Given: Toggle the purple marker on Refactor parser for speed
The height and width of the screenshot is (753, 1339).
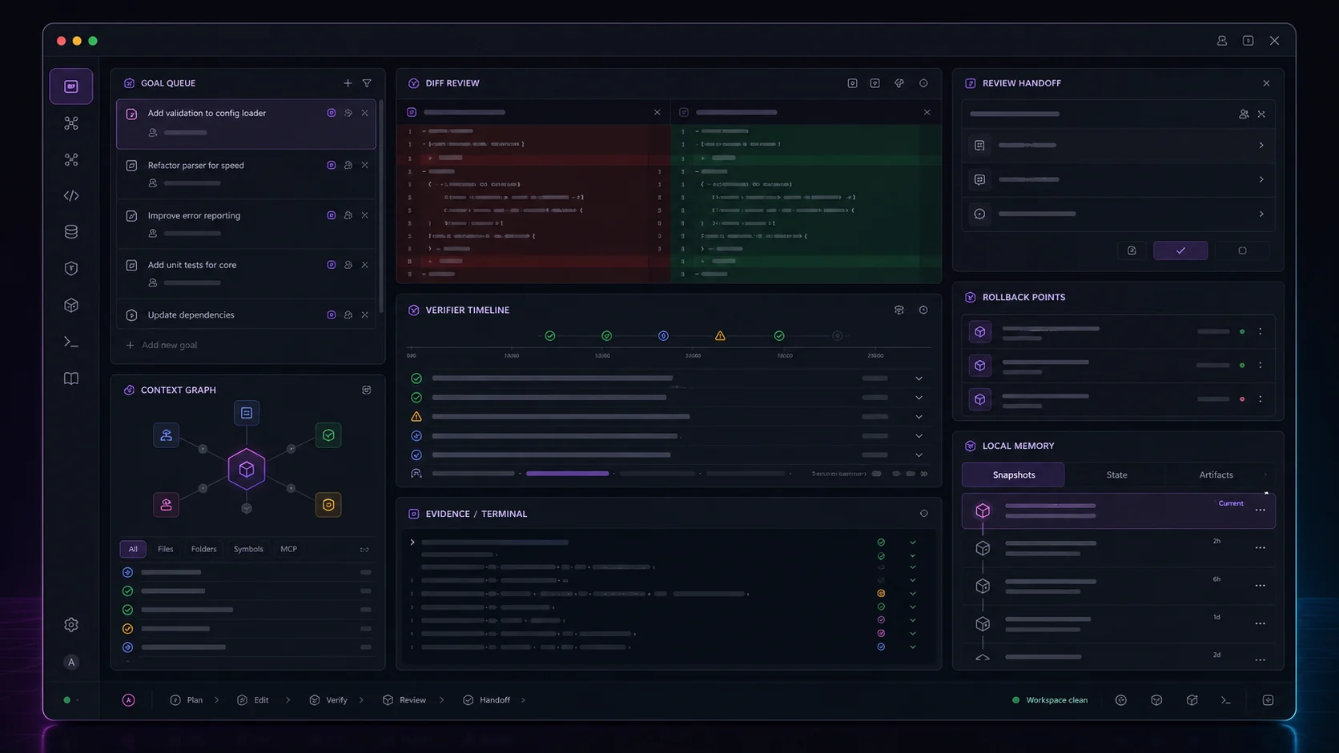Looking at the screenshot, I should [331, 166].
